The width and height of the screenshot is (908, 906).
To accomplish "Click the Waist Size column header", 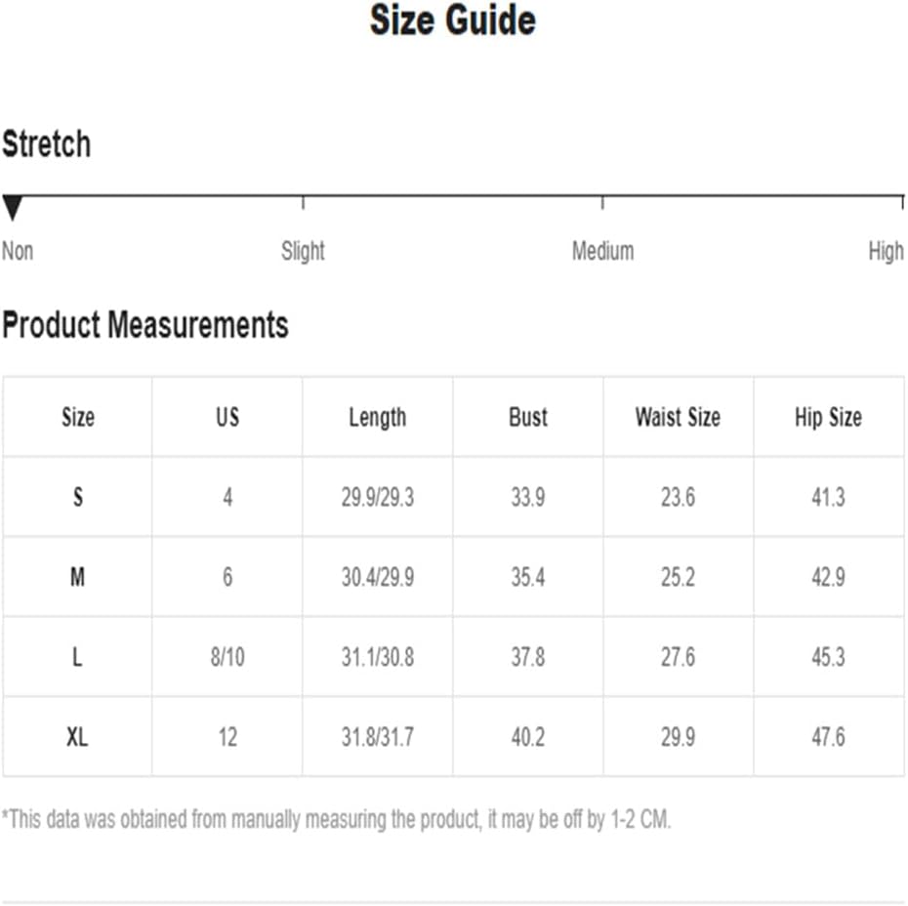I will pos(679,417).
